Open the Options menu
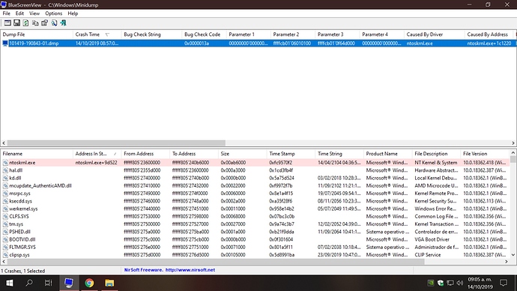Screen dimensions: 517x291 click(53, 13)
